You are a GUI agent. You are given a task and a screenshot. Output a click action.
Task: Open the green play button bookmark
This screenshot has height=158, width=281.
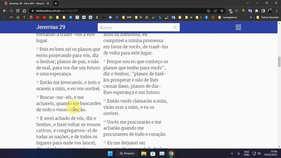[51, 18]
